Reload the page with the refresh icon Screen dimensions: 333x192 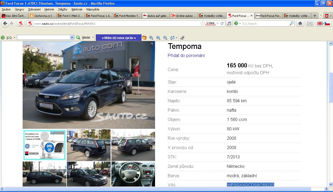pyautogui.click(x=222, y=23)
